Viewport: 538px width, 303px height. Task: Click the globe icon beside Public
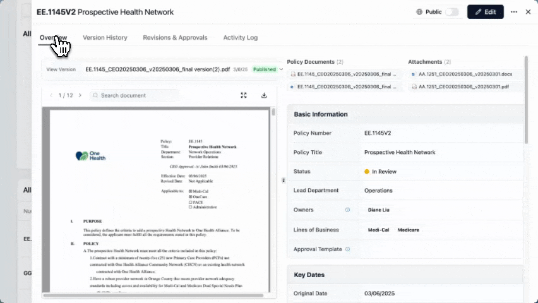pos(419,12)
